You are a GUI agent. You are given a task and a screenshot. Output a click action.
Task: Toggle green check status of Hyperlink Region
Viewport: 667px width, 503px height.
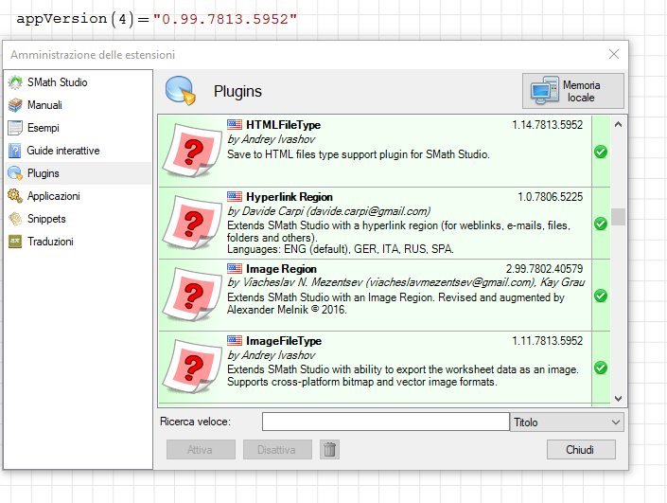pyautogui.click(x=600, y=224)
